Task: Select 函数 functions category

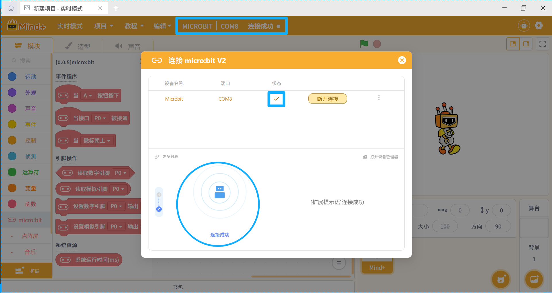Action: (26, 204)
